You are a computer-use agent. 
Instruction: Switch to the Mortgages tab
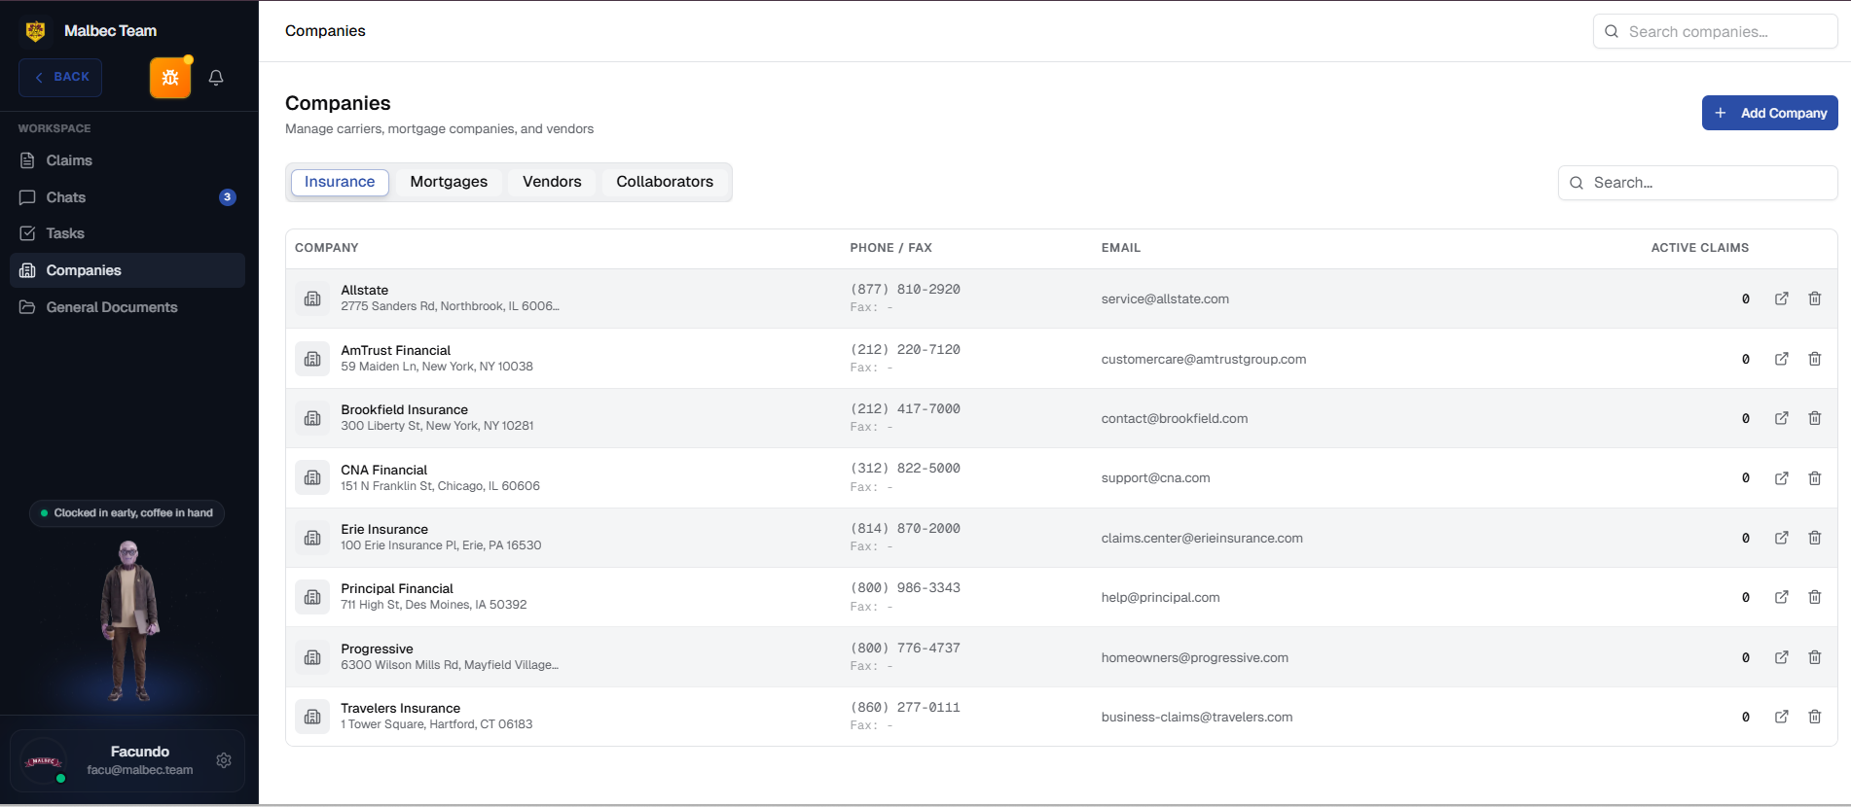449,182
